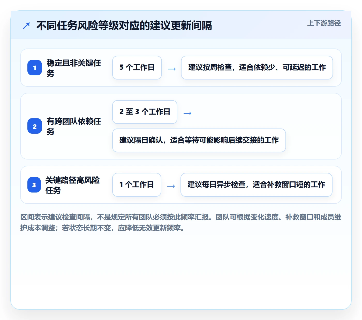Click the 5 个工作日 interval chip
Viewport: 362px width, 320px height.
click(x=137, y=68)
